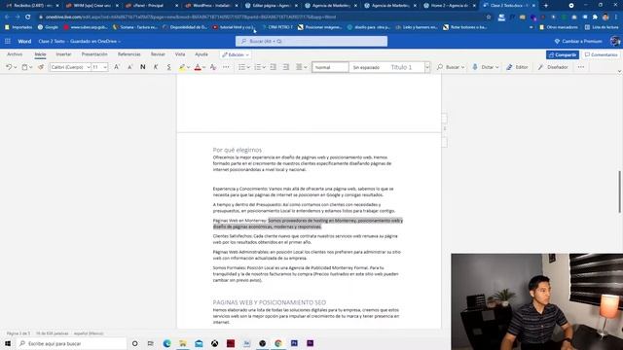Bookmark this page with star icon
Image resolution: width=623 pixels, height=350 pixels.
pyautogui.click(x=489, y=17)
